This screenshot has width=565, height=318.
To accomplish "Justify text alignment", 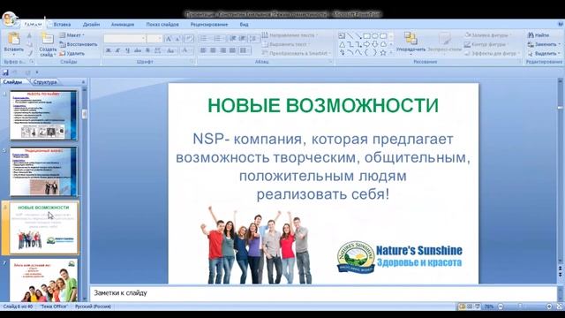I will click(233, 50).
